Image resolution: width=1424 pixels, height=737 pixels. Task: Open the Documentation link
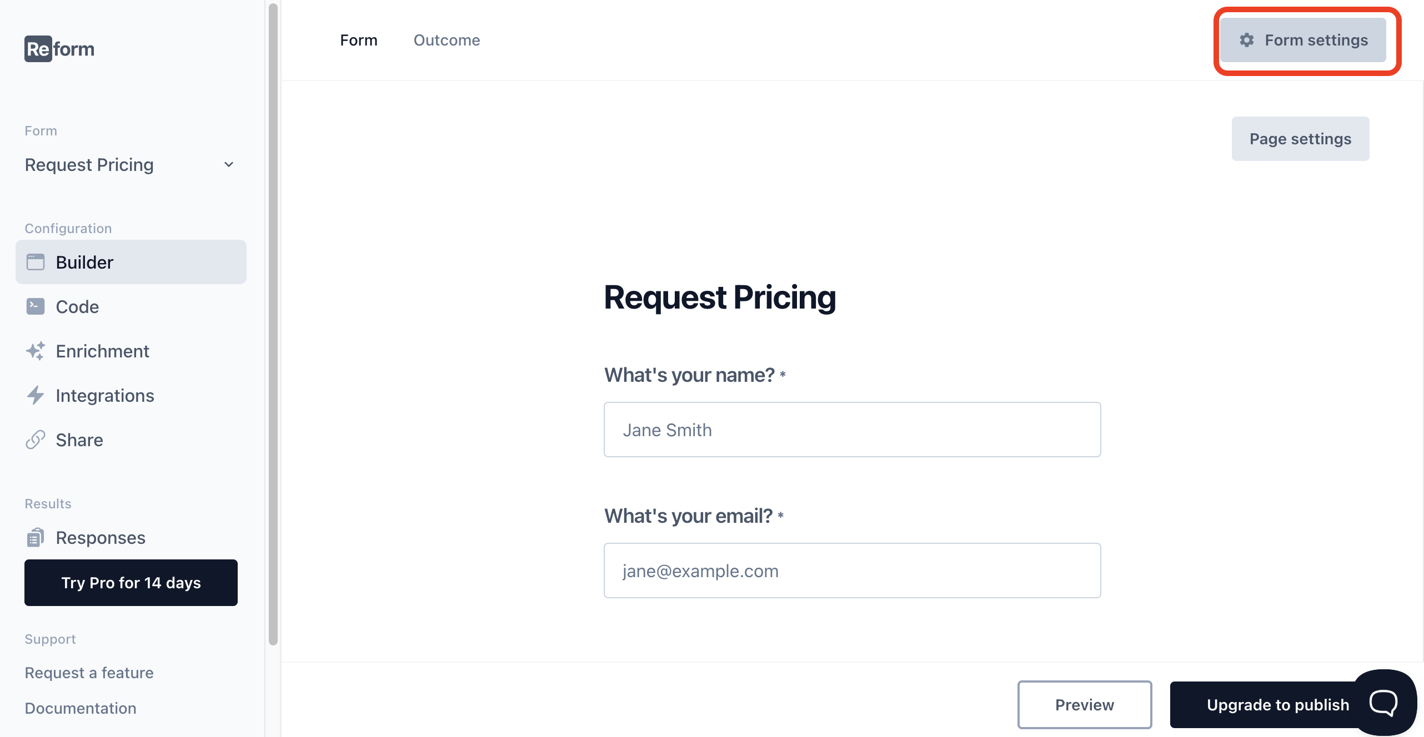pos(81,708)
